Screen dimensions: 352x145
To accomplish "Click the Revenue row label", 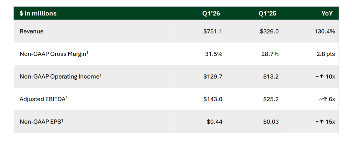I will (x=32, y=31).
